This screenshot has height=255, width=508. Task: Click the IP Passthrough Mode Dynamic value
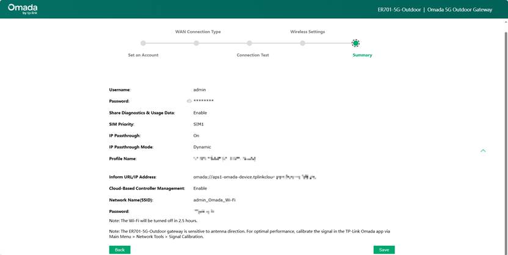(202, 147)
